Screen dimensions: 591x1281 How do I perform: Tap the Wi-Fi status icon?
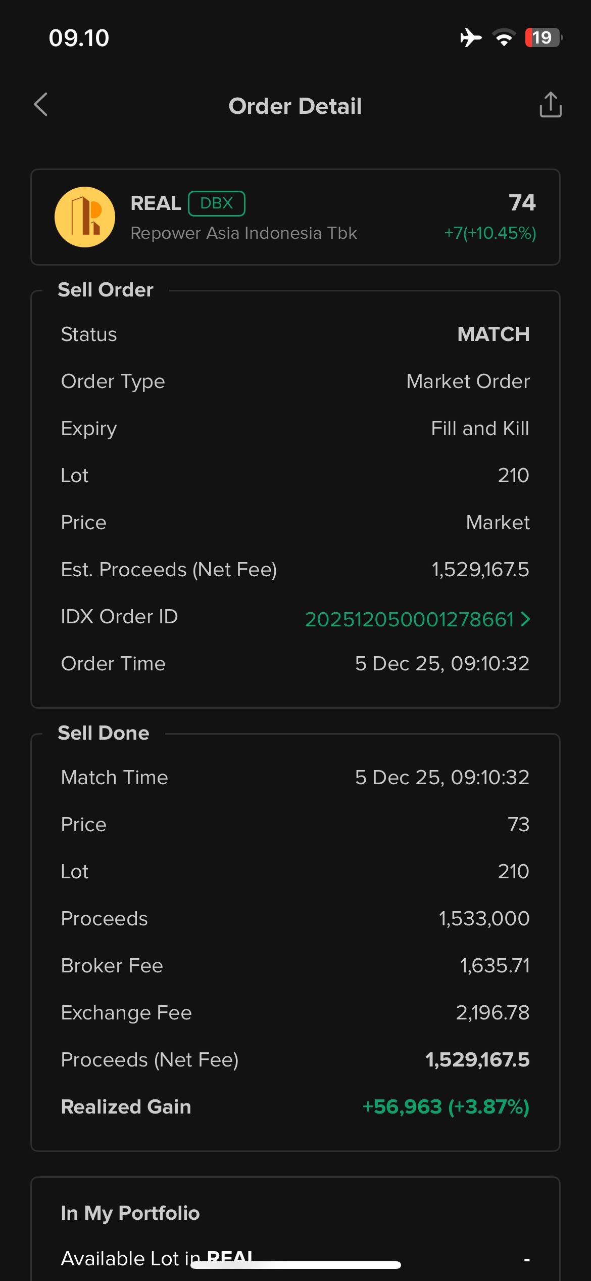tap(504, 37)
